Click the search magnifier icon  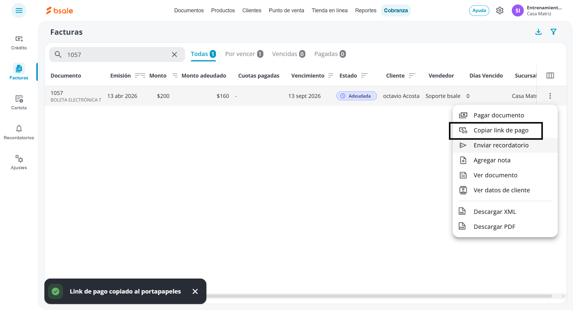click(x=58, y=55)
